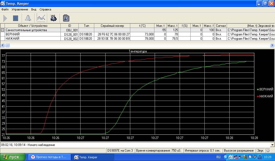Click the volume speaker tray icon
Screen dimensions: 275x161
(255, 157)
